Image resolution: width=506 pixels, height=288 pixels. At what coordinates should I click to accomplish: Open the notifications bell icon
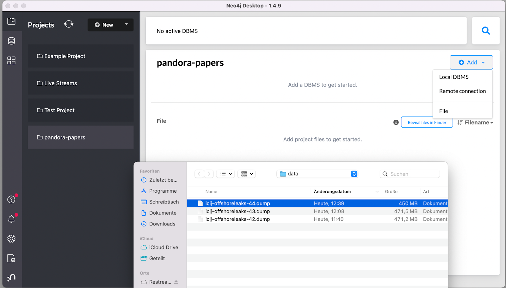[x=11, y=219]
